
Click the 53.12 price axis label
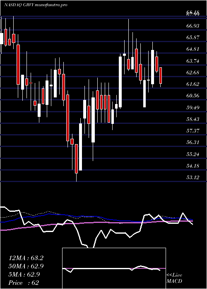[193, 177]
